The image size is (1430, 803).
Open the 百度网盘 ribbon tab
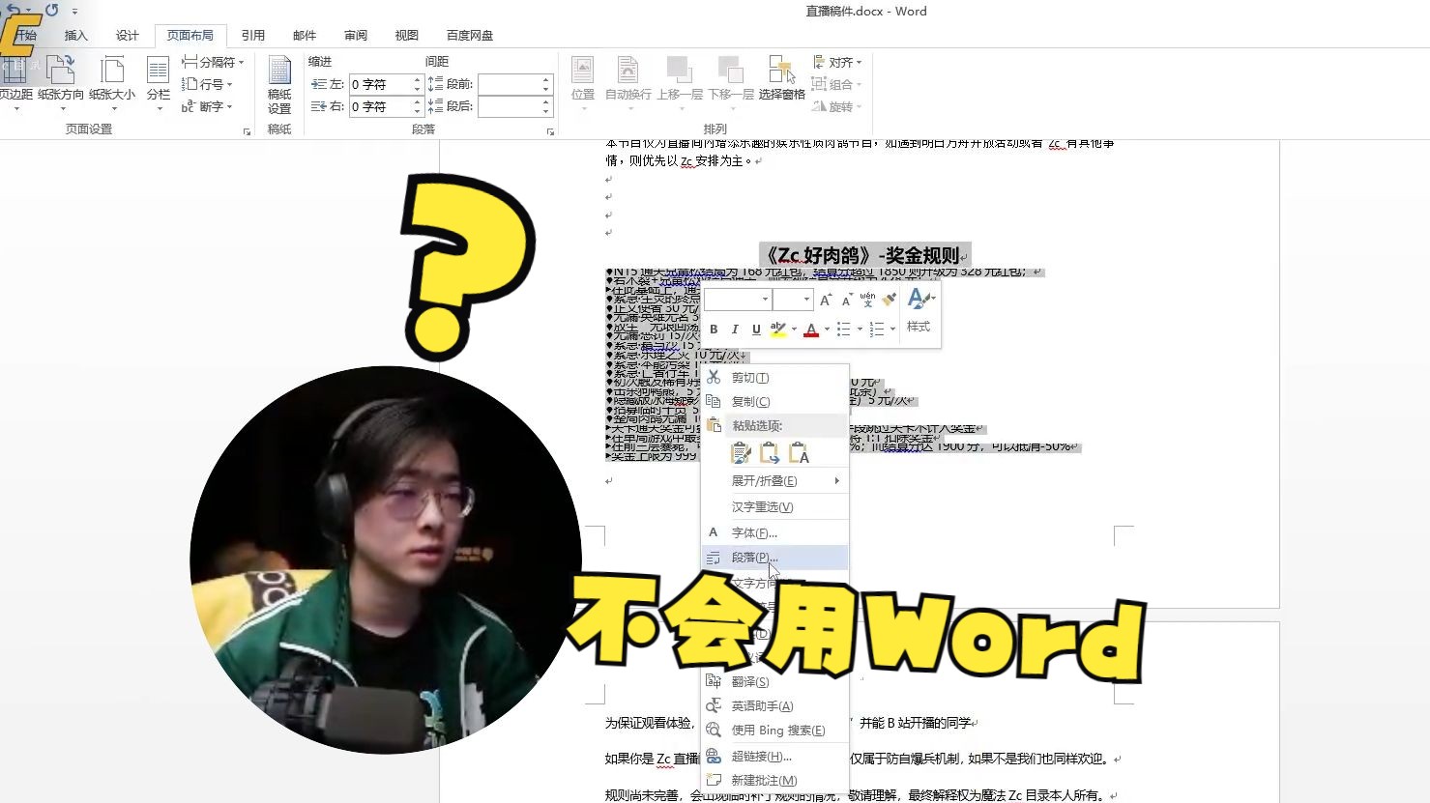[470, 35]
